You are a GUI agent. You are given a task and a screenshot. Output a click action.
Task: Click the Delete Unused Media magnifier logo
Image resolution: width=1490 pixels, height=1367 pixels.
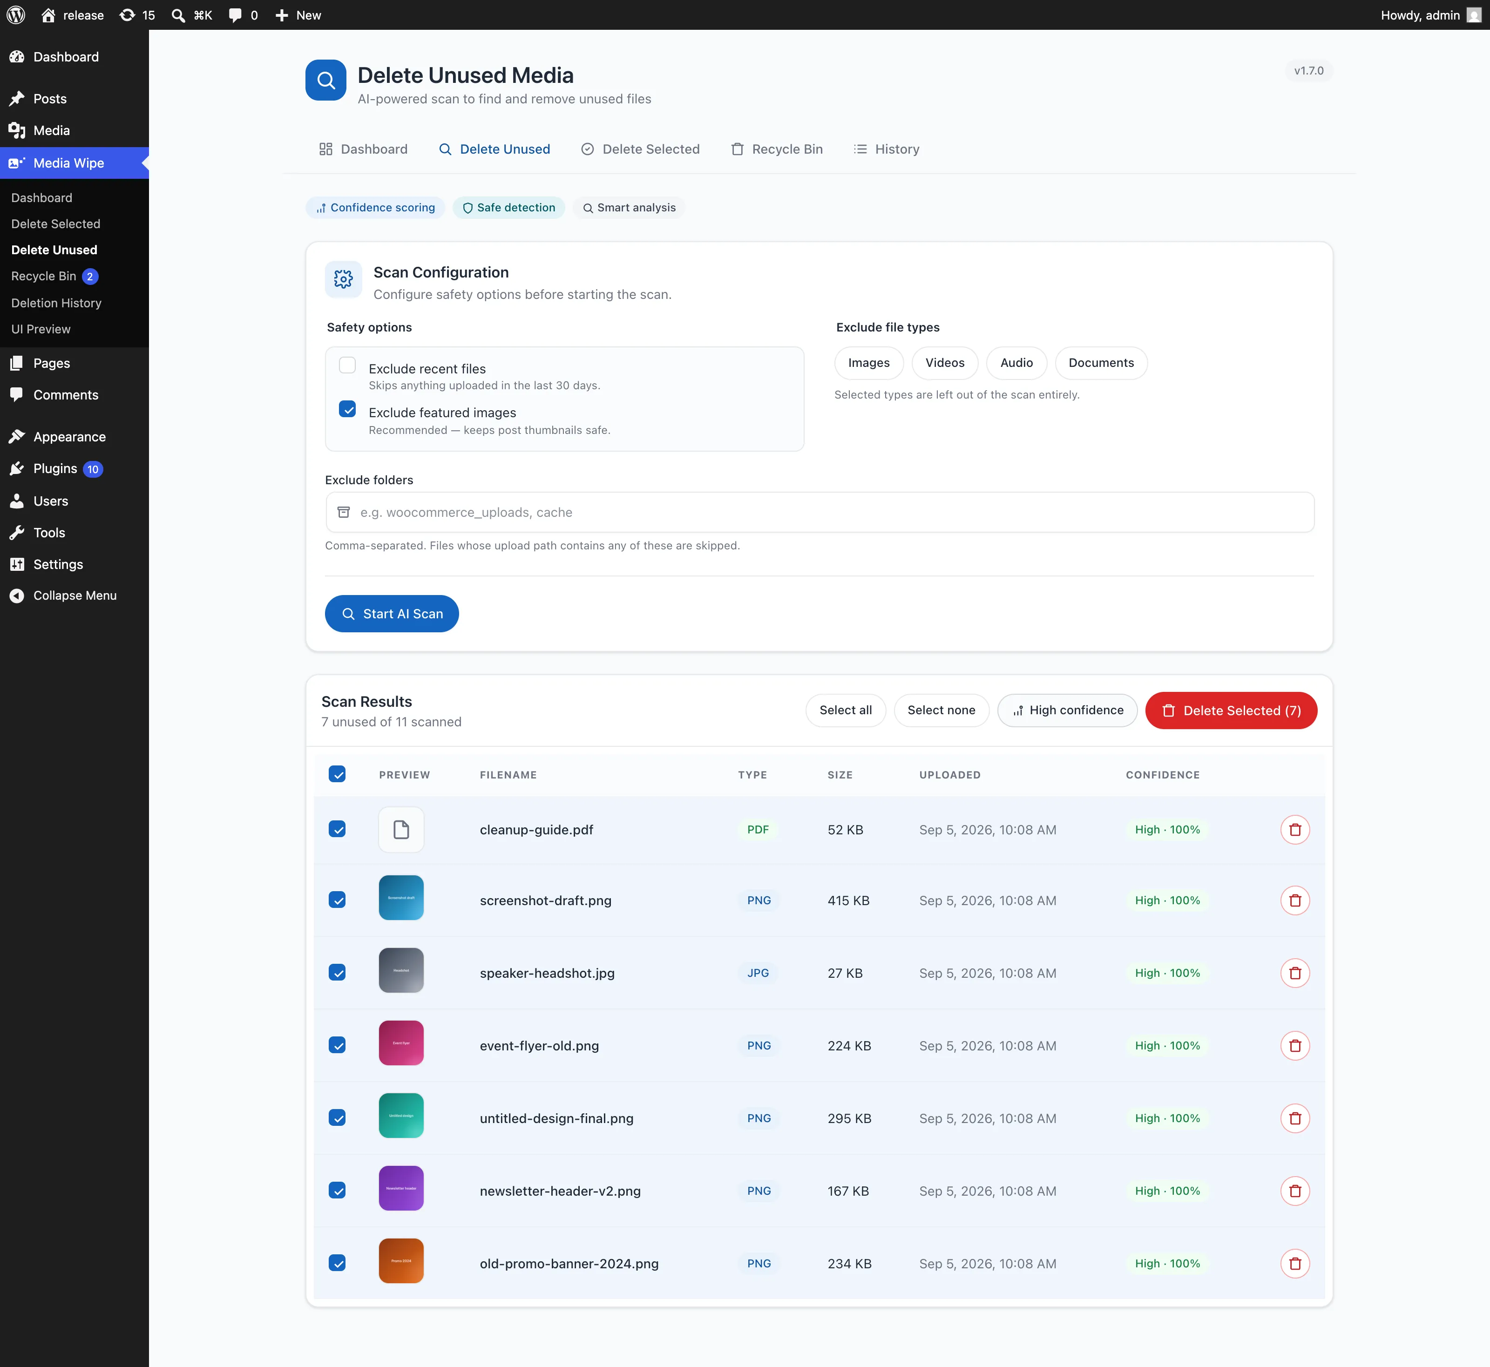[325, 80]
